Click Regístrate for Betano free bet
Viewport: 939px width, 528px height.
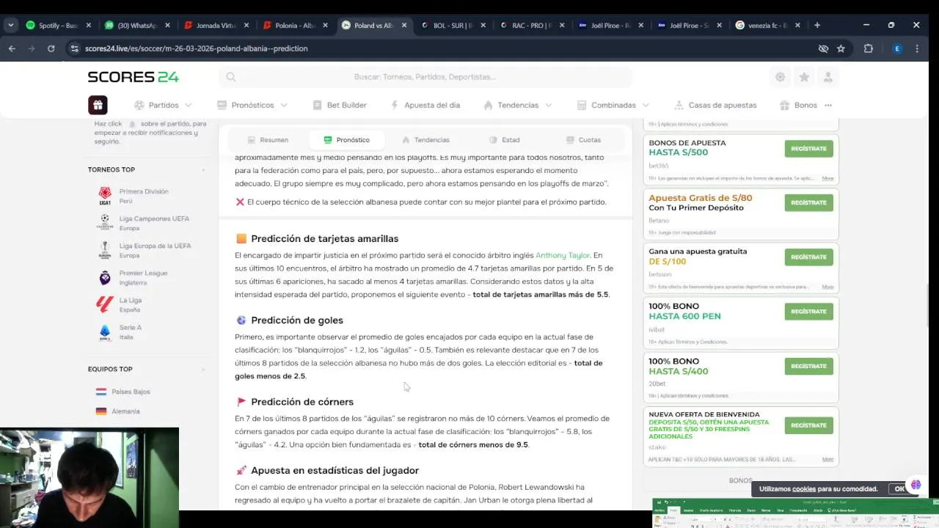tap(808, 202)
